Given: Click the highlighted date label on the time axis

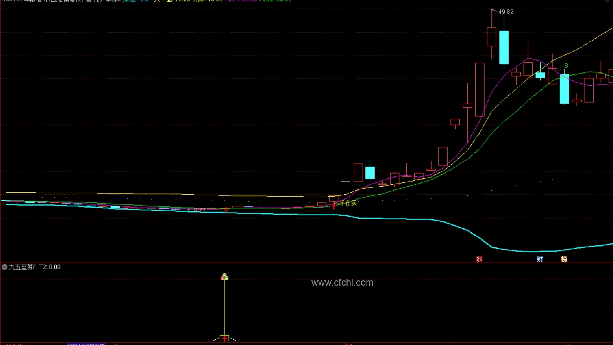Looking at the screenshot, I should point(86,344).
